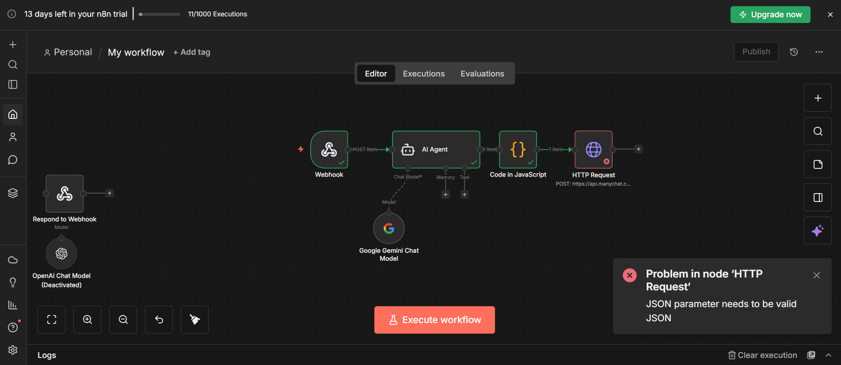Click the add node plus button on right panel
The height and width of the screenshot is (365, 841).
click(x=818, y=98)
